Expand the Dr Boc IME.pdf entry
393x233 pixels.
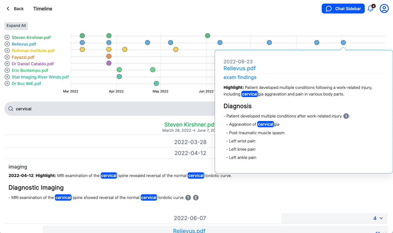(x=7, y=83)
